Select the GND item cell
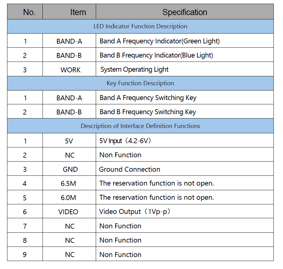 (x=70, y=169)
